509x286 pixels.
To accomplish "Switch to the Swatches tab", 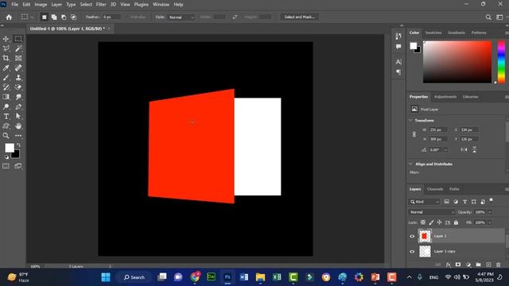I will click(433, 33).
